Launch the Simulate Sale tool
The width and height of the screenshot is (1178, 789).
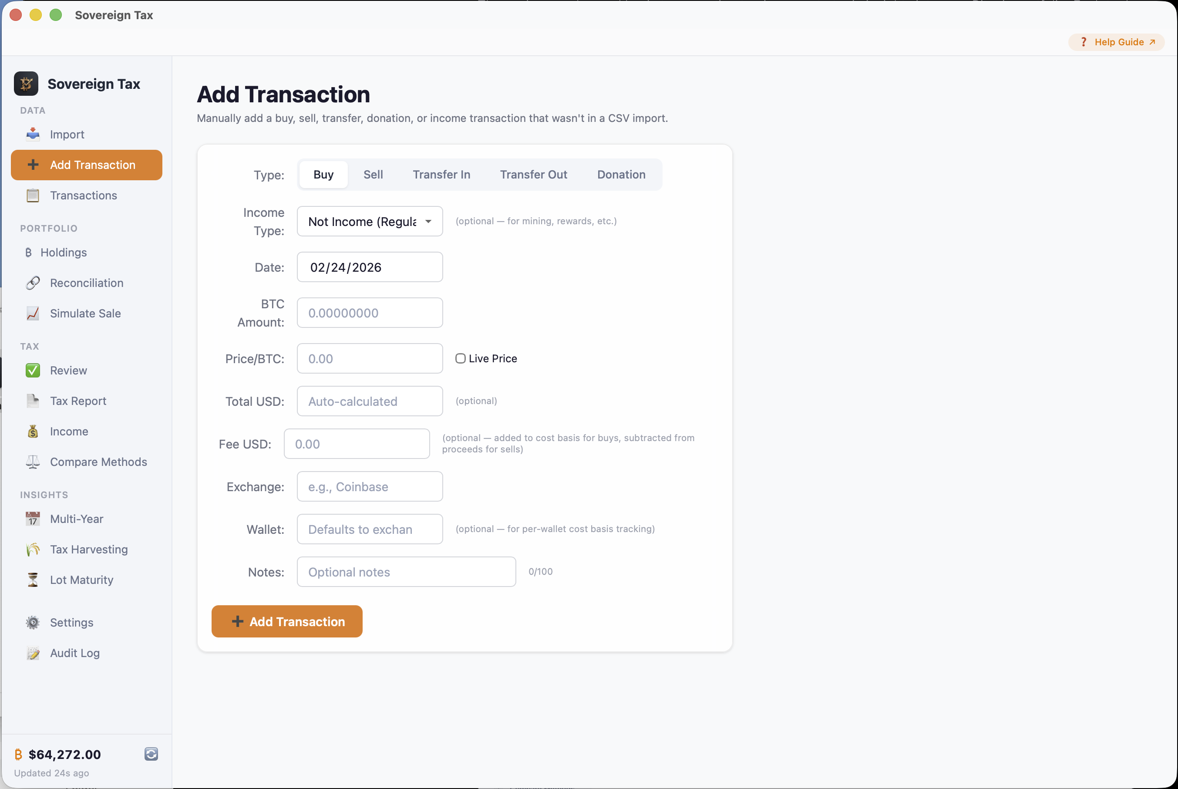coord(85,313)
